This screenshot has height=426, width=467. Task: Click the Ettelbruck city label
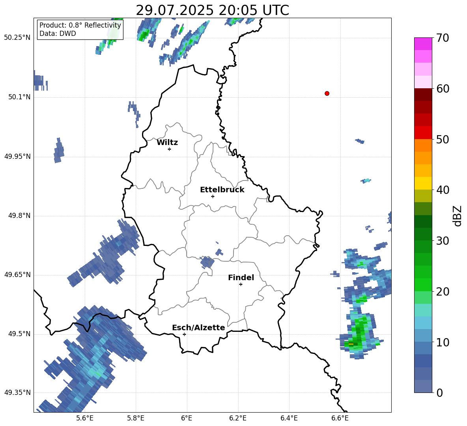(222, 190)
